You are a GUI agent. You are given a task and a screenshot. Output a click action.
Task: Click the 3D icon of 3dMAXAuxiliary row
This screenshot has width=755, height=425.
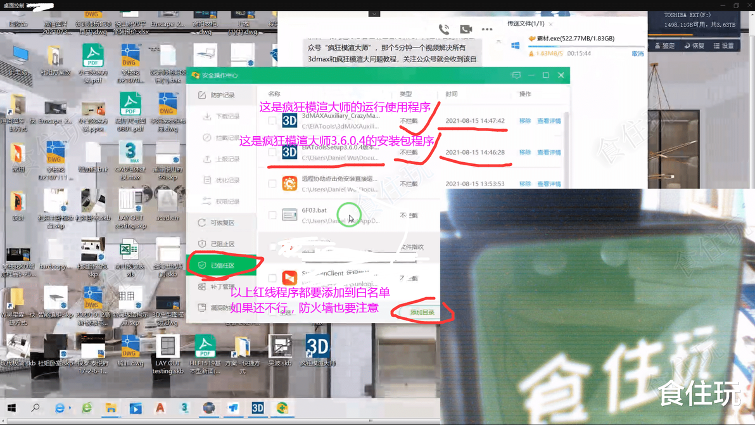click(289, 120)
